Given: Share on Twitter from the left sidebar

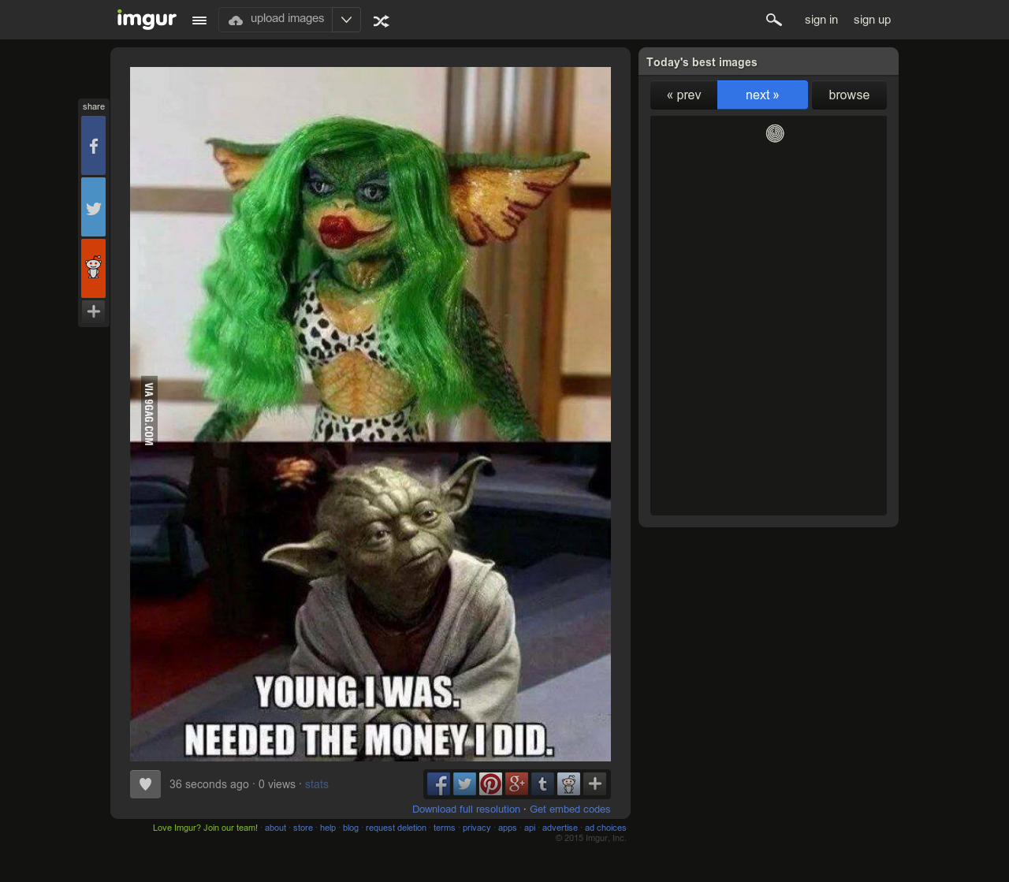Looking at the screenshot, I should pos(93,207).
